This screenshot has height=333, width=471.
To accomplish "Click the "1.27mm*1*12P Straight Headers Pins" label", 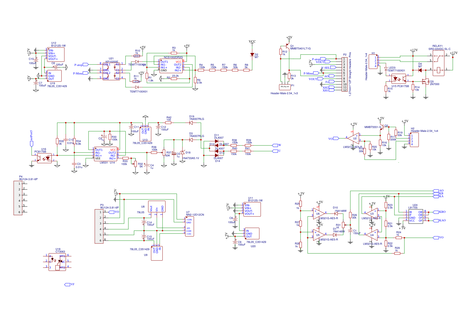I will click(x=350, y=74).
